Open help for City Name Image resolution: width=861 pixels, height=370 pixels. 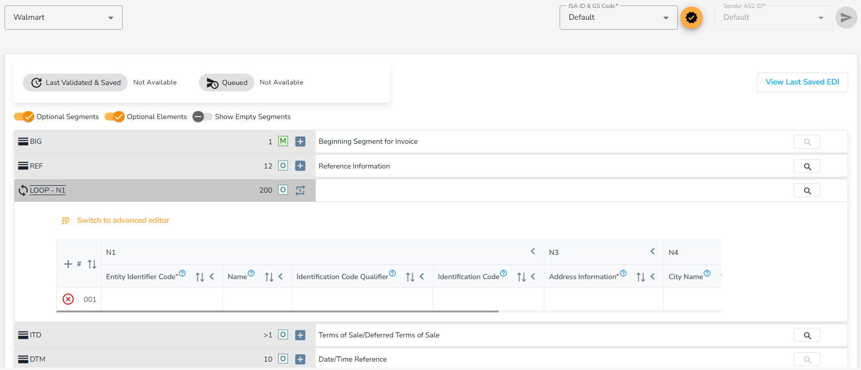coord(707,273)
